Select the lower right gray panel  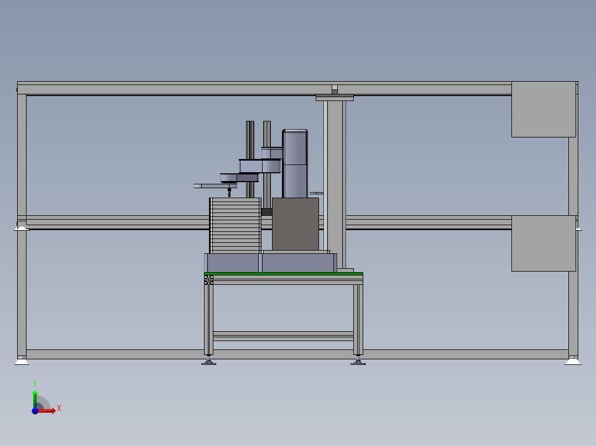(543, 243)
